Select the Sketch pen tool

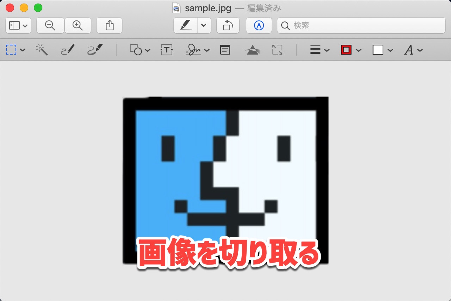click(68, 50)
